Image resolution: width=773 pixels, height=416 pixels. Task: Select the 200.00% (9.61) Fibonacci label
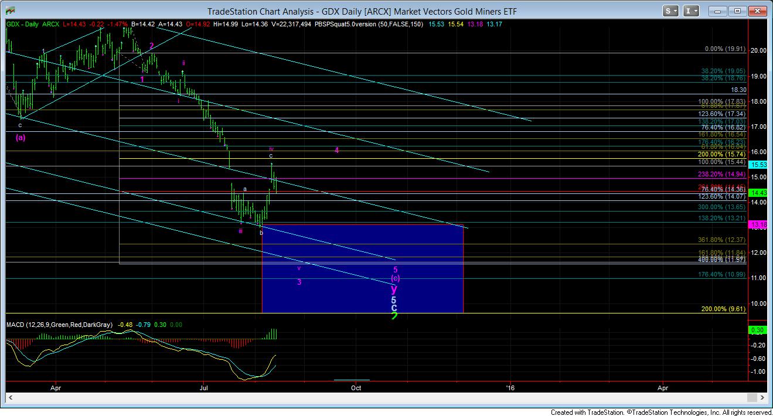[x=724, y=309]
